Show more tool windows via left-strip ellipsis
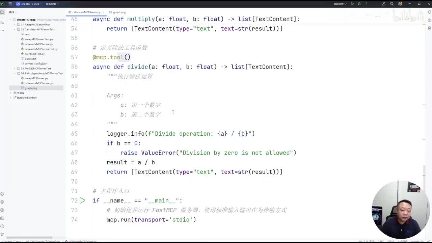Screen dimensions: 432x243 (2, 30)
